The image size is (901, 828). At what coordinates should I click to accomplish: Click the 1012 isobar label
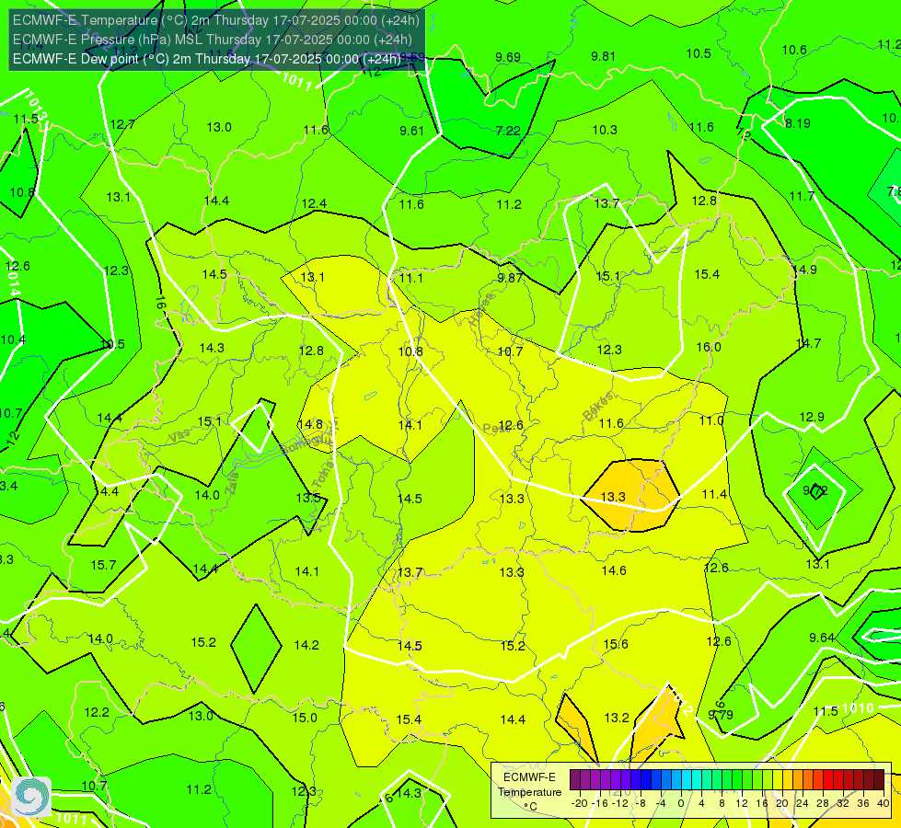680,701
